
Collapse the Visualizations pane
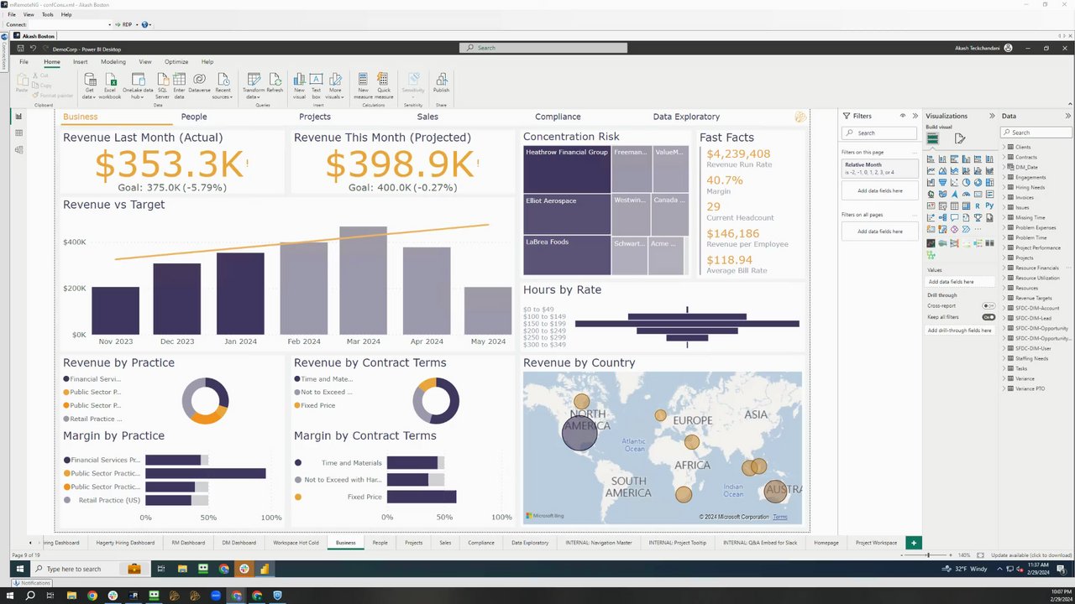click(x=992, y=116)
